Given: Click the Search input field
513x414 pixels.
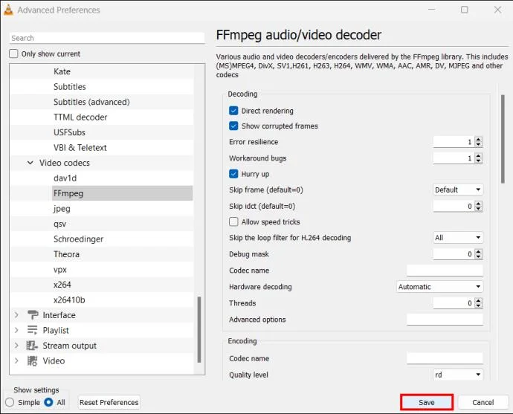Looking at the screenshot, I should coord(107,38).
